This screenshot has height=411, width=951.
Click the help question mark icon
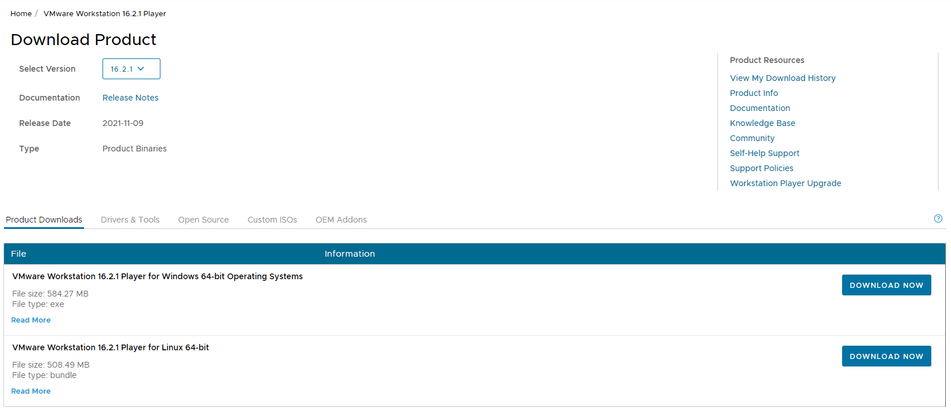(x=938, y=219)
